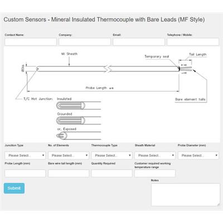
Task: Open the Probe Diameter (mm) dropdown
Action: pos(198,156)
